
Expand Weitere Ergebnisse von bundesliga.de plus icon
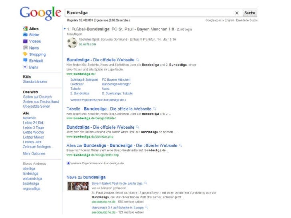pos(68,163)
